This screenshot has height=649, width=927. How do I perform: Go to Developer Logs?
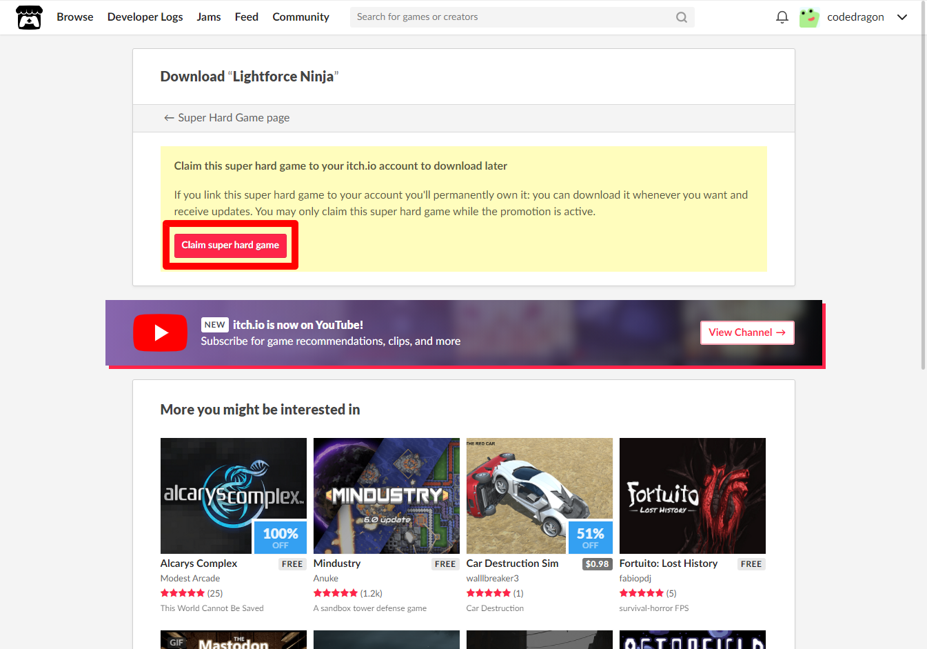tap(145, 17)
